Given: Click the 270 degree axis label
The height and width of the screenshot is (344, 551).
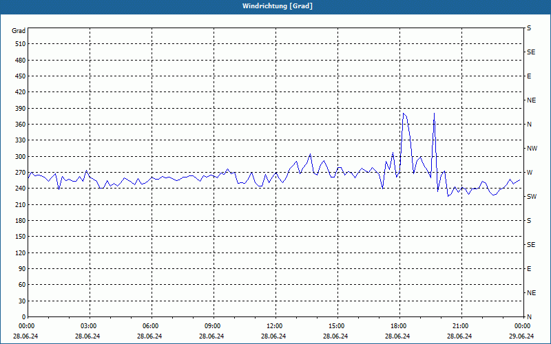Looking at the screenshot, I should coord(21,173).
